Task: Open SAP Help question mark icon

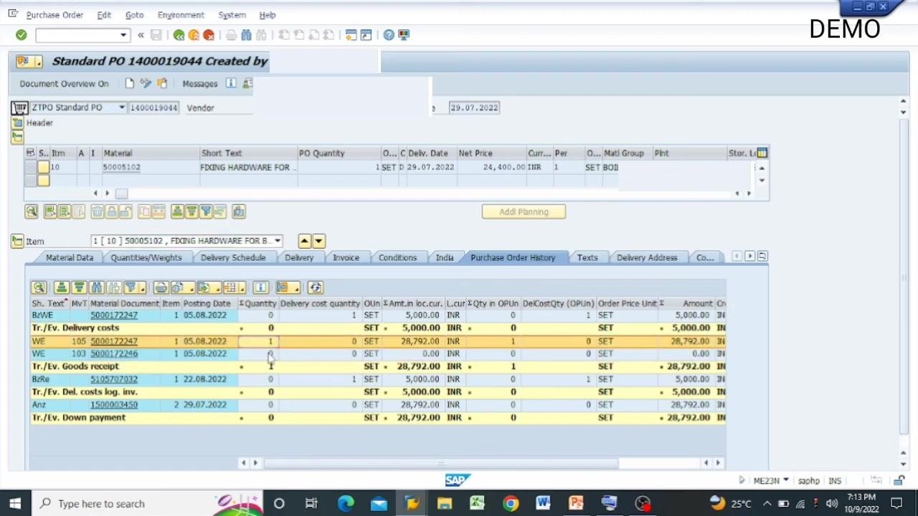Action: (389, 35)
